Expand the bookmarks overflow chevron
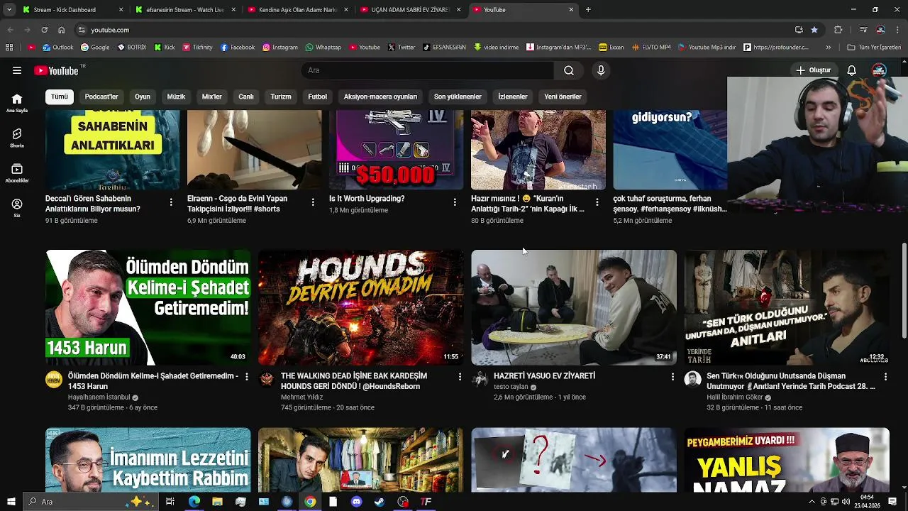908x511 pixels. 828,48
